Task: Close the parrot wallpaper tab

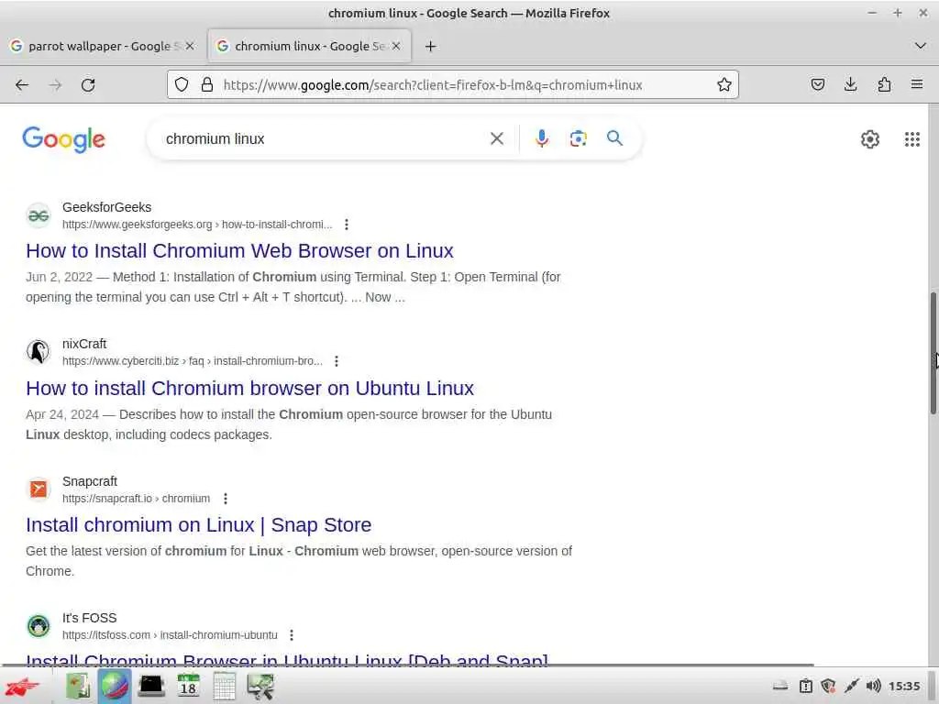Action: pyautogui.click(x=190, y=46)
